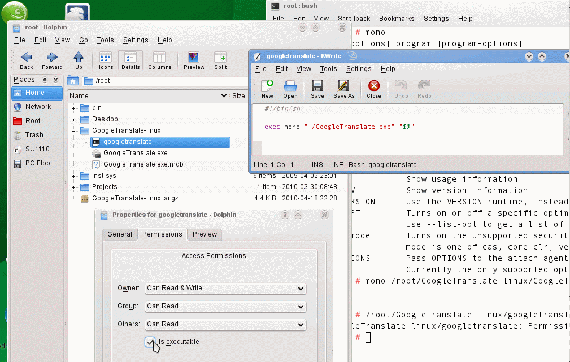Click Bash highlighting label in status bar

[x=356, y=165]
